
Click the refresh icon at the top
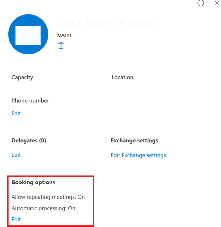[x=201, y=3]
